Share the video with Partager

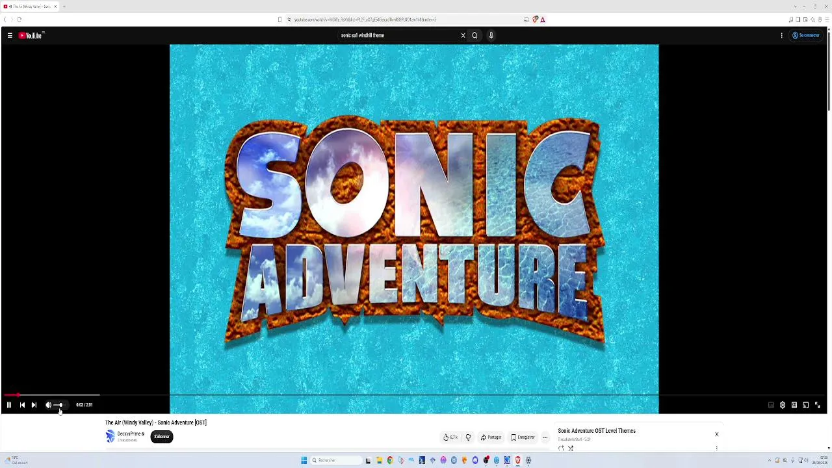[x=491, y=437]
